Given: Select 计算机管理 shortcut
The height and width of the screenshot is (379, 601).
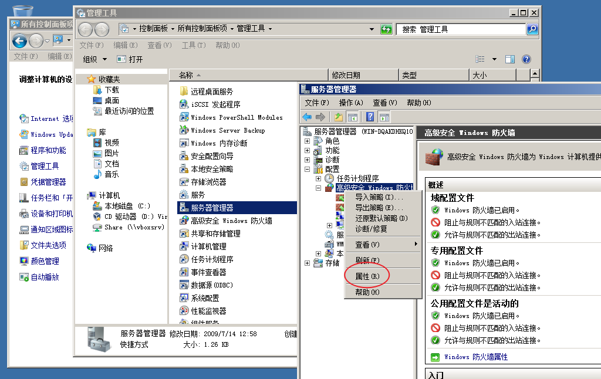Looking at the screenshot, I should (x=203, y=246).
